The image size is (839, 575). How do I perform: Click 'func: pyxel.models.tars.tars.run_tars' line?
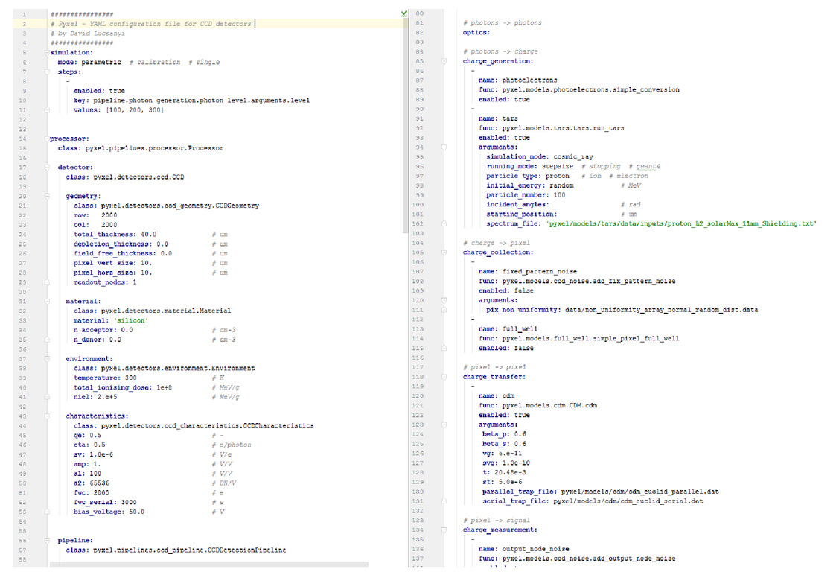[551, 129]
